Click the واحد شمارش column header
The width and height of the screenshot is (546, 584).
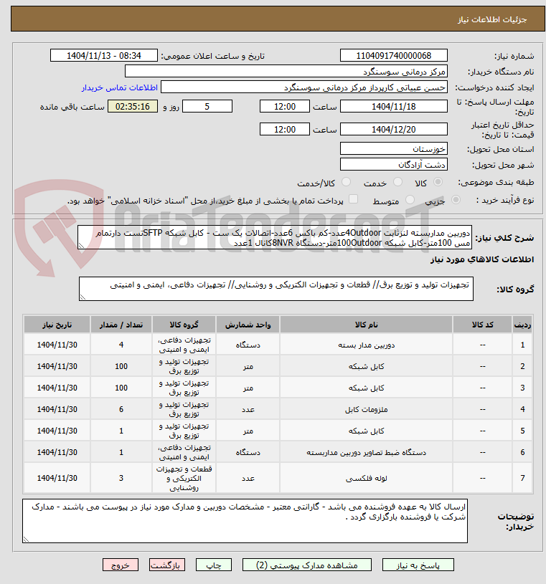coord(248,325)
